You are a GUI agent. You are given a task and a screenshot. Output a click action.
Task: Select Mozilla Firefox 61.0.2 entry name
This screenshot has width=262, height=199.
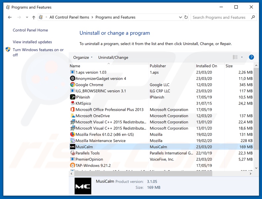(104, 134)
